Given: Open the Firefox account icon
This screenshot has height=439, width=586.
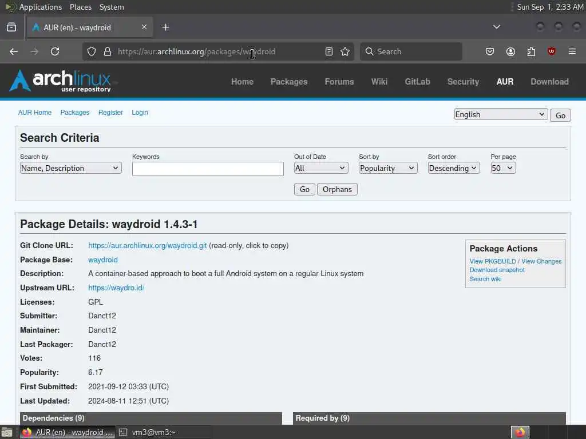Looking at the screenshot, I should pyautogui.click(x=510, y=51).
